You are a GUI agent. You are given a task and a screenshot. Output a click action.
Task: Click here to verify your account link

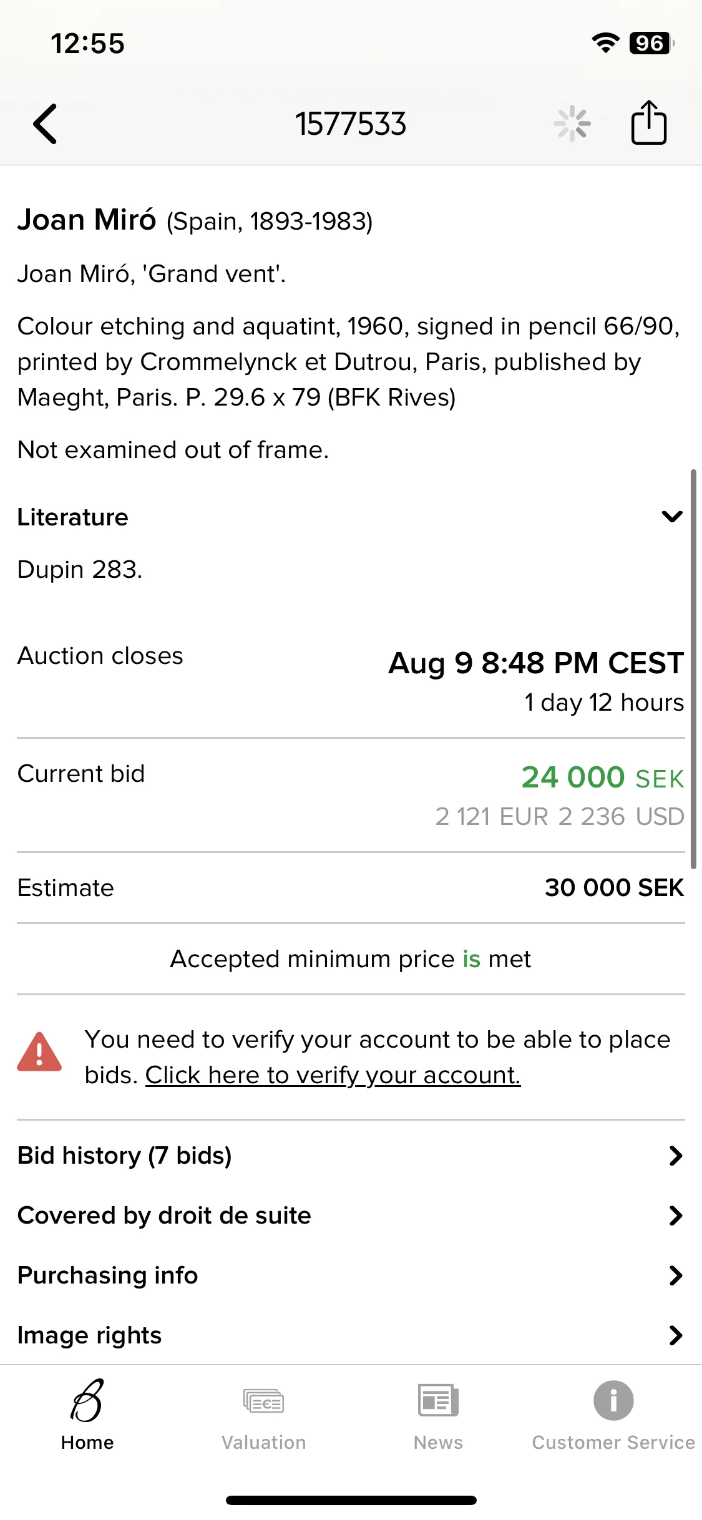(333, 1075)
